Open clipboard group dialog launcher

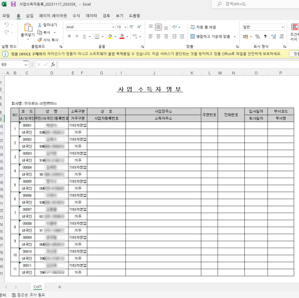(x=61, y=47)
